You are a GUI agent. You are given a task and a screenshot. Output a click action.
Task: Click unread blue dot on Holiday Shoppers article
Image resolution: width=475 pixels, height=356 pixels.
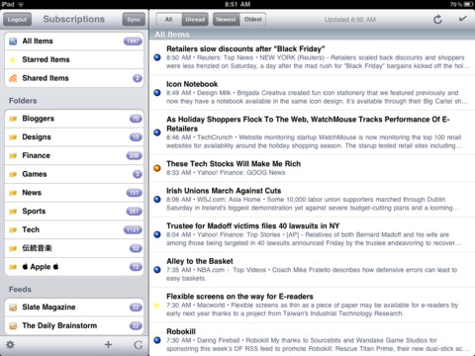157,133
